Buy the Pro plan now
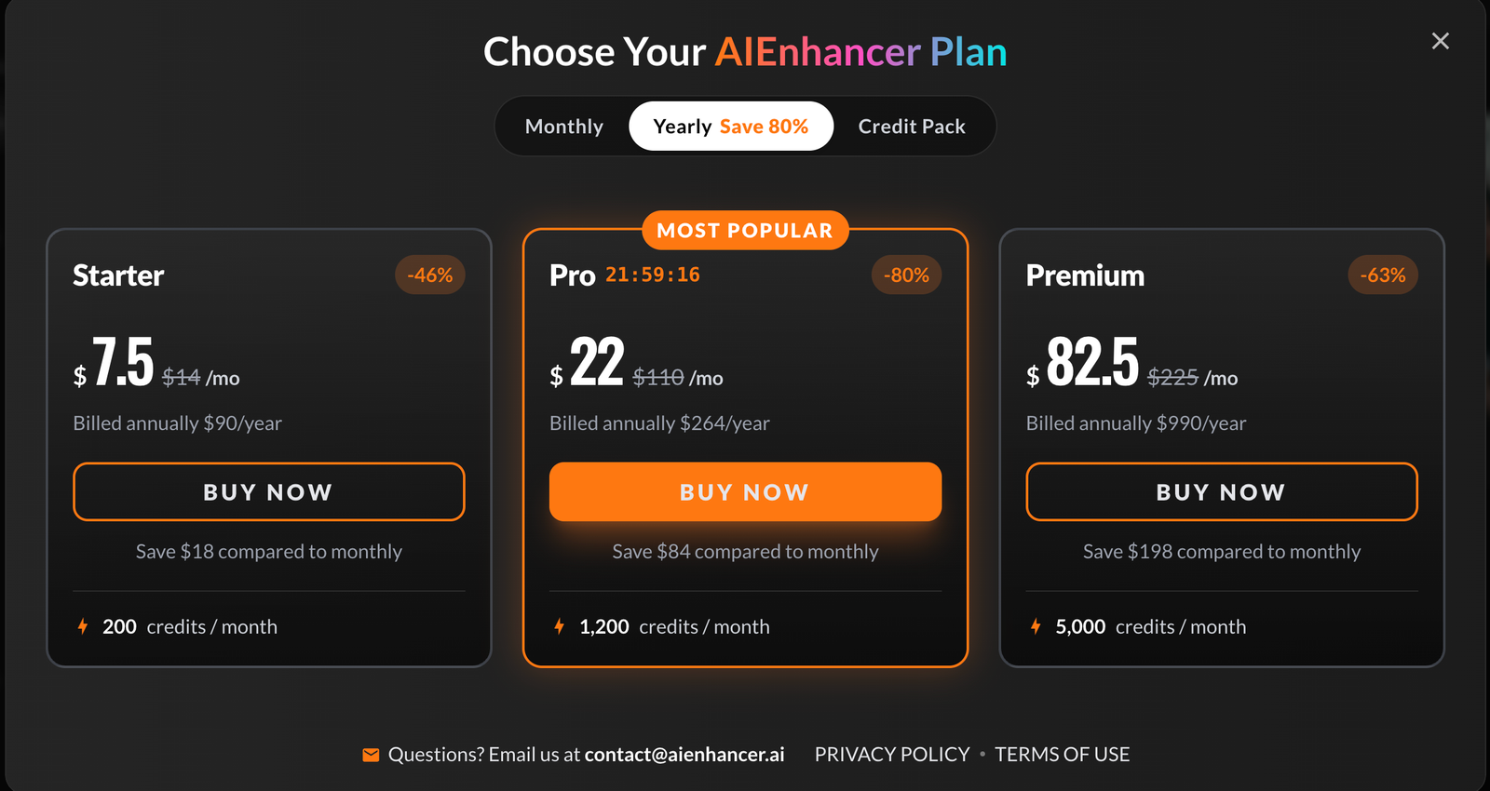This screenshot has width=1490, height=791. coord(745,491)
